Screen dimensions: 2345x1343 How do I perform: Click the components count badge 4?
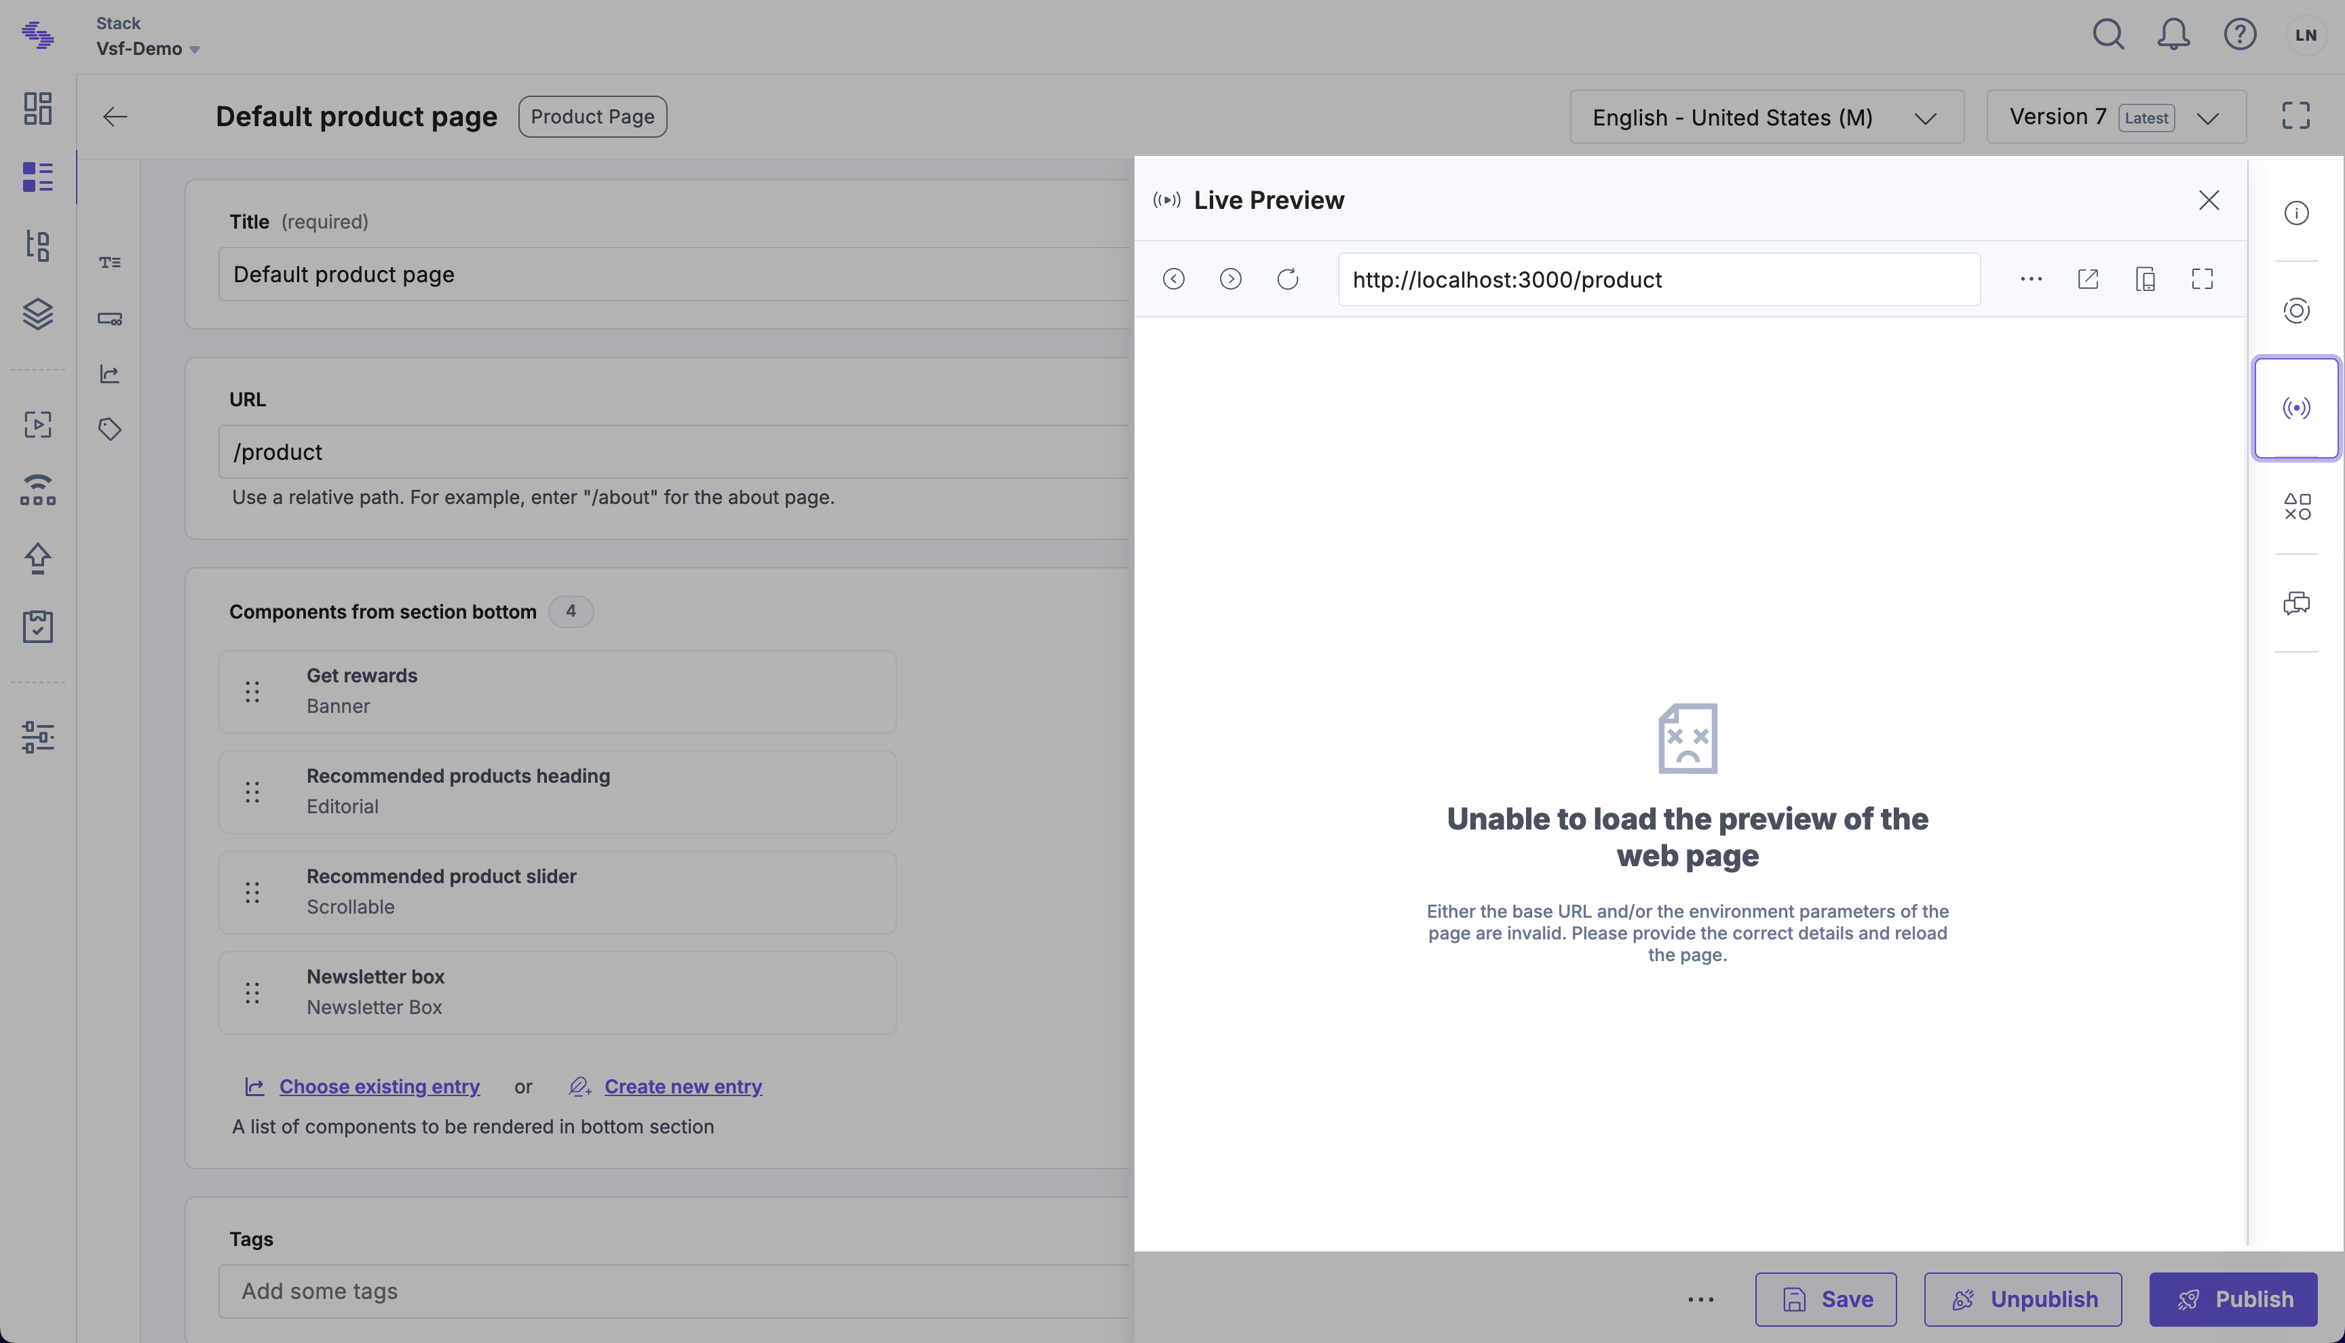pyautogui.click(x=571, y=610)
